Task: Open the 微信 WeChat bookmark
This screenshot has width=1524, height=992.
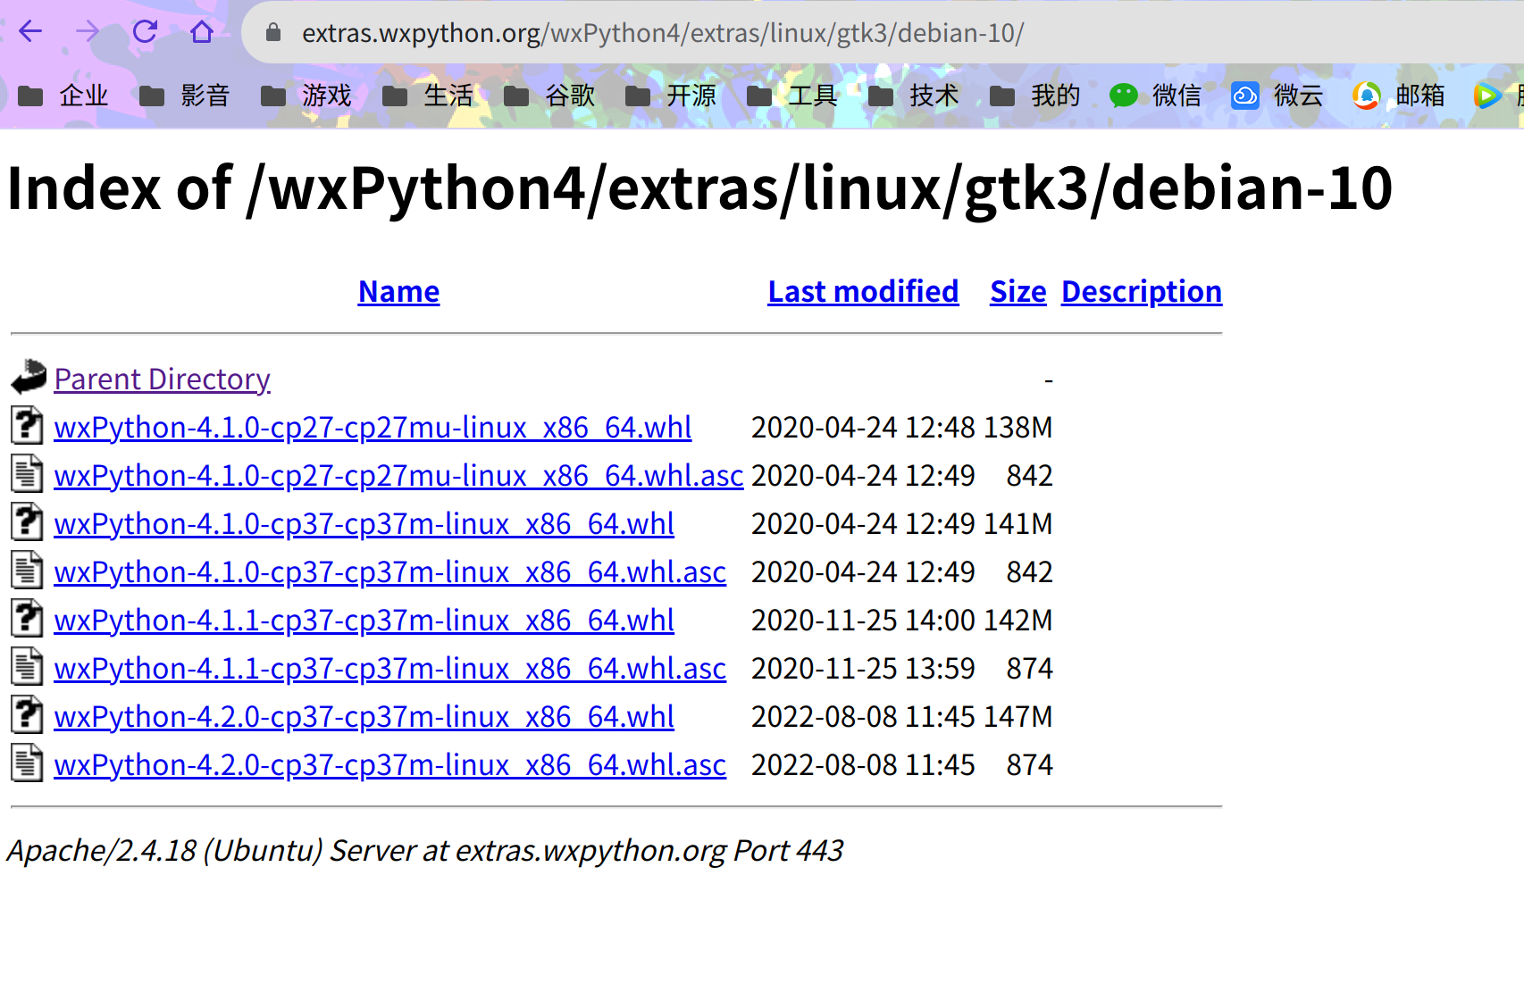Action: (1156, 95)
